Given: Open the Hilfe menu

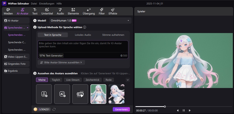Looking at the screenshot, I should pos(59,3).
